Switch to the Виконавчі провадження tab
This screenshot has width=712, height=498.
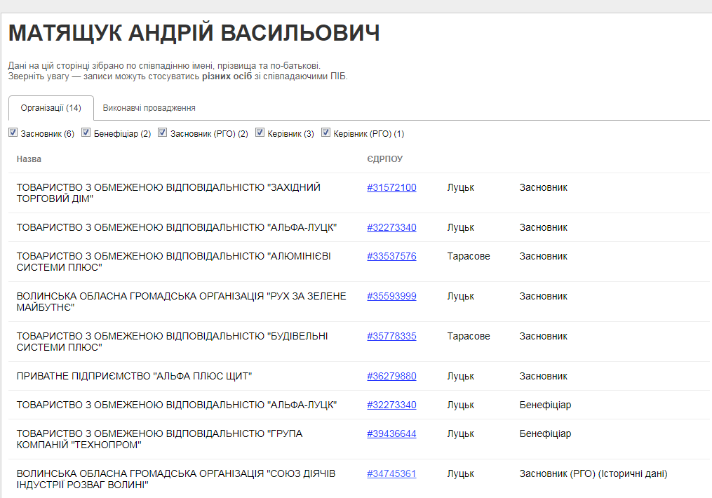pyautogui.click(x=149, y=108)
